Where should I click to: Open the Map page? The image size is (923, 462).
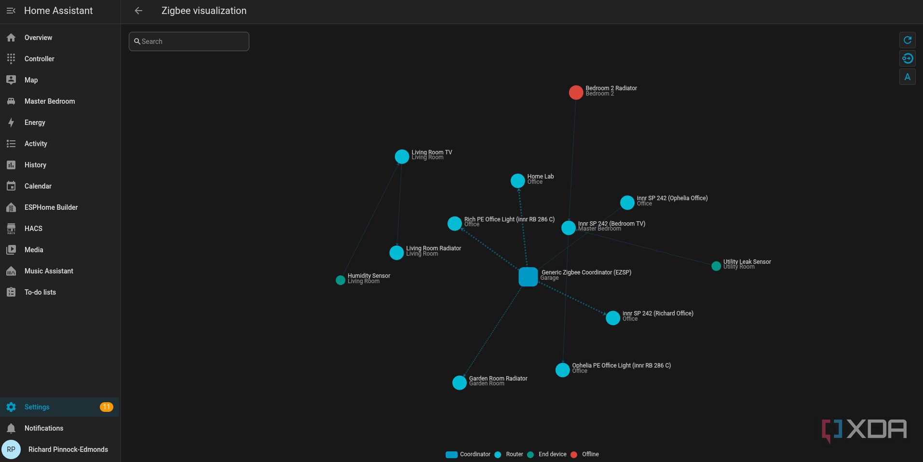60,80
